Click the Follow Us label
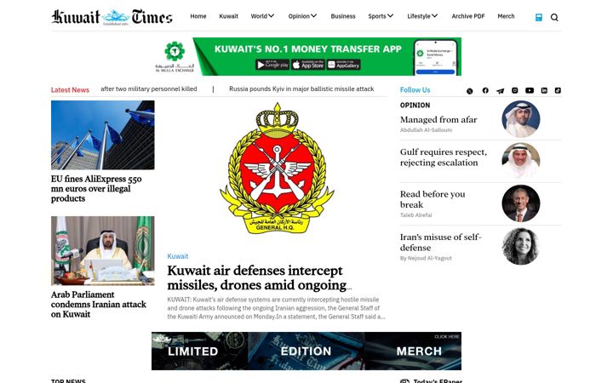This screenshot has width=613, height=383. pyautogui.click(x=415, y=90)
